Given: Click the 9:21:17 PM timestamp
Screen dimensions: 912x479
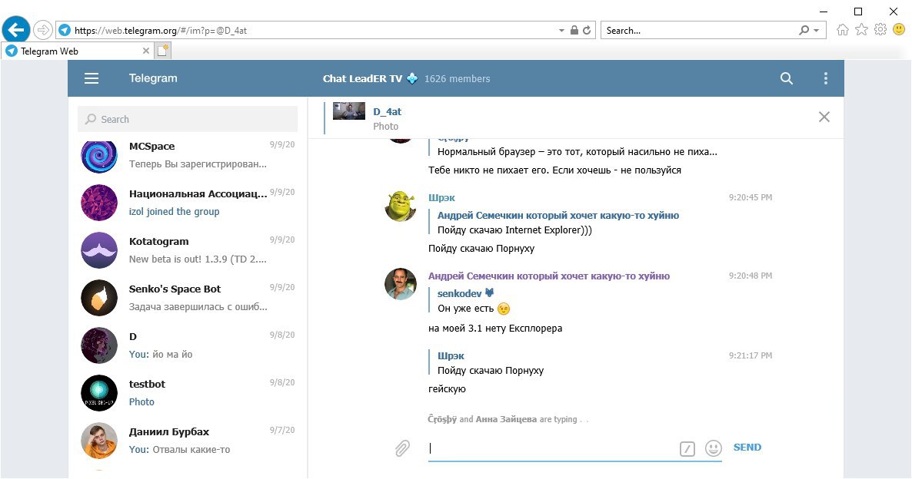Looking at the screenshot, I should click(751, 355).
